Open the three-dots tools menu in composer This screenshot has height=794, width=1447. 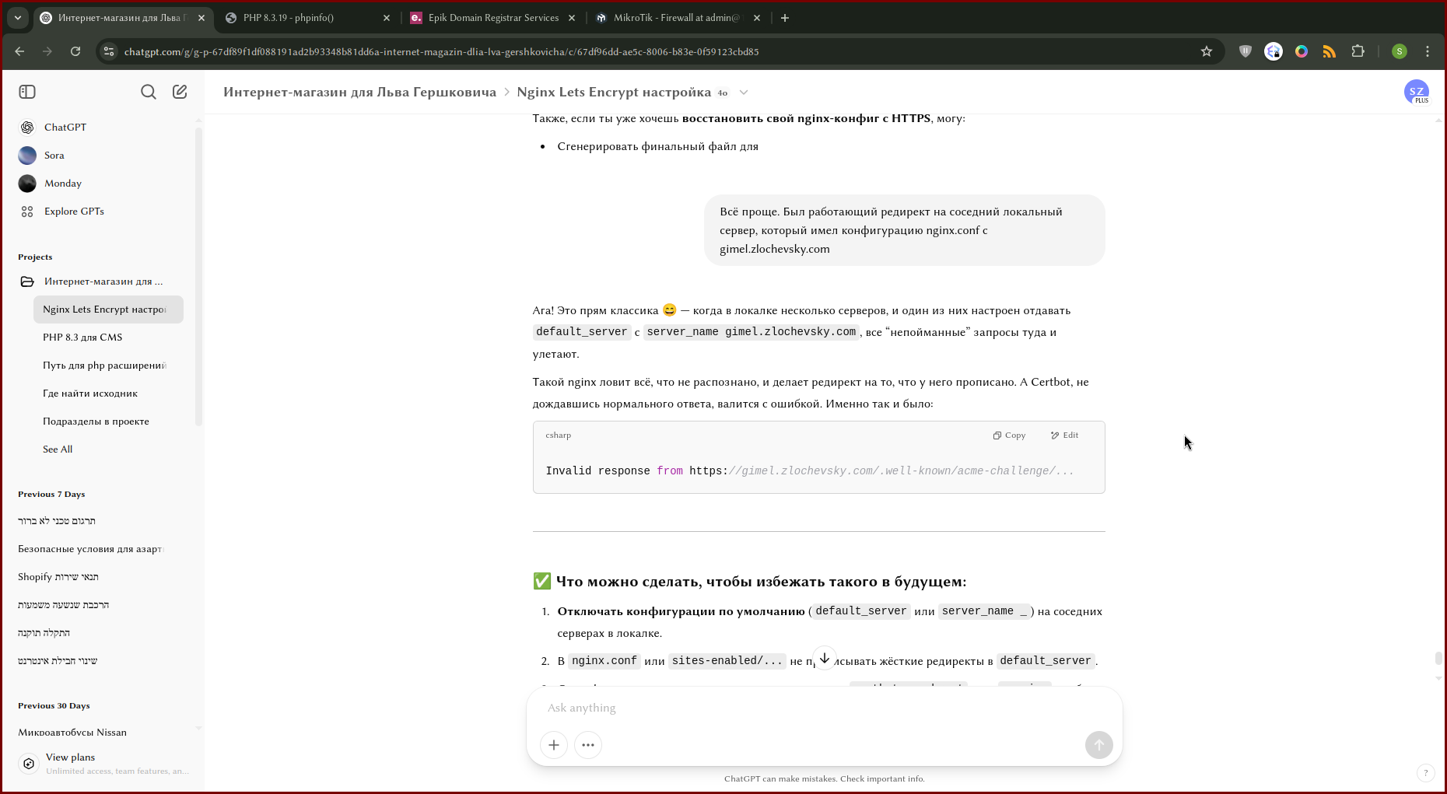pos(588,745)
